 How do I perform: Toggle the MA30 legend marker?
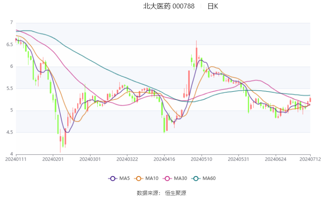pyautogui.click(x=167, y=179)
